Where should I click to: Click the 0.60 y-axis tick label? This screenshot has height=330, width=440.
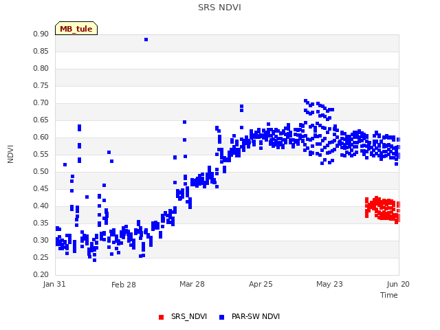point(41,137)
